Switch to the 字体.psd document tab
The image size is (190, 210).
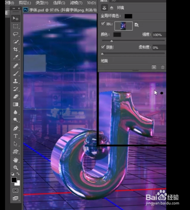(x=60, y=10)
